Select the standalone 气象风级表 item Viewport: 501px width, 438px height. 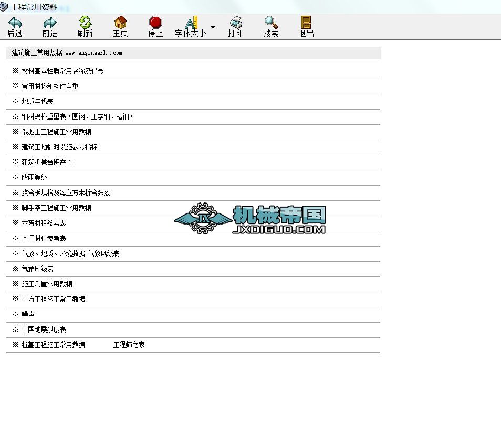pyautogui.click(x=37, y=269)
